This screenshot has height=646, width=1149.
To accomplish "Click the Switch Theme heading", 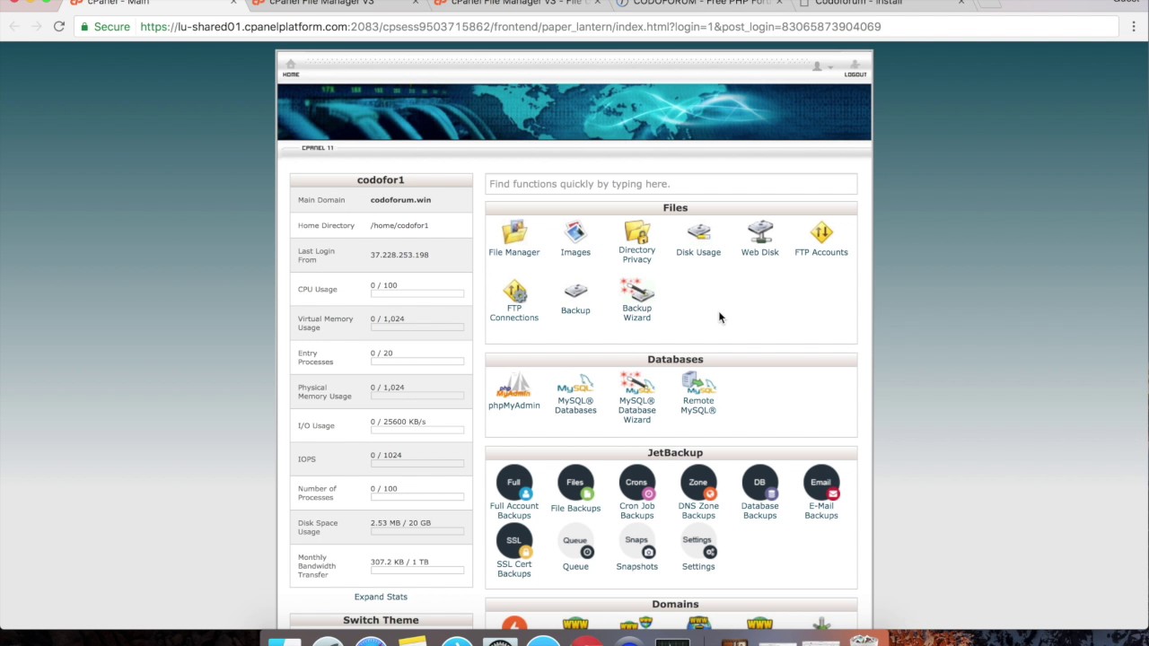I will point(381,620).
